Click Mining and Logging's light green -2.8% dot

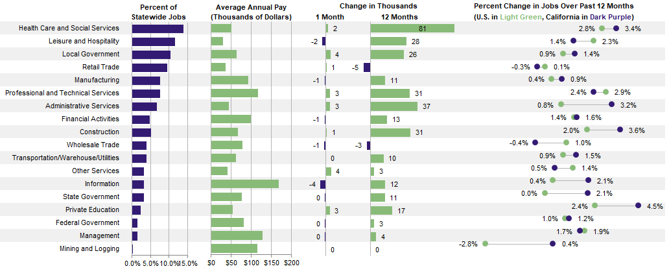pyautogui.click(x=485, y=244)
